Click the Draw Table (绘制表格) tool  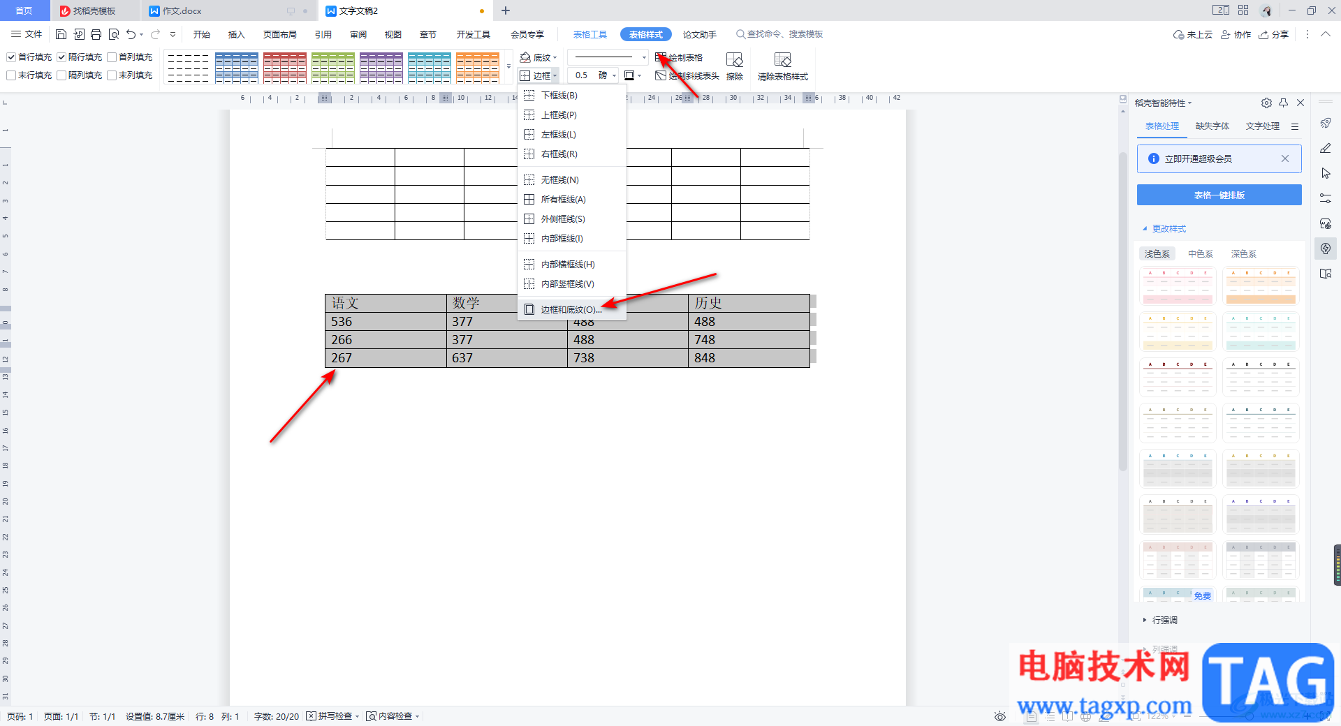tap(679, 57)
